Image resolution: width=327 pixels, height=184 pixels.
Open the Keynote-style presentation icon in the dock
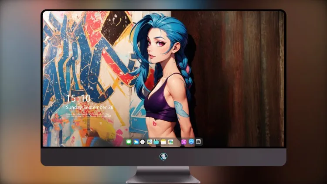coord(150,142)
